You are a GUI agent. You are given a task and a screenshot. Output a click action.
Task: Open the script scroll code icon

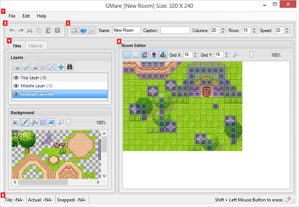coord(92,30)
